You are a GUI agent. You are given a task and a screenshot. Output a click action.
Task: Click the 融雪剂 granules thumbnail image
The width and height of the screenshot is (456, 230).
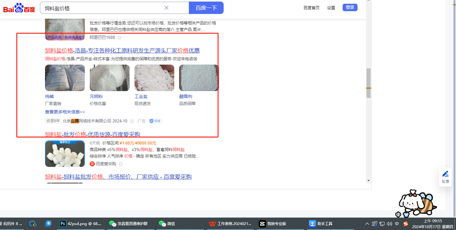tap(199, 78)
